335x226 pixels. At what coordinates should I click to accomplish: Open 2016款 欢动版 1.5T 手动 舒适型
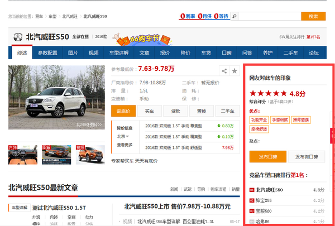pyautogui.click(x=174, y=148)
